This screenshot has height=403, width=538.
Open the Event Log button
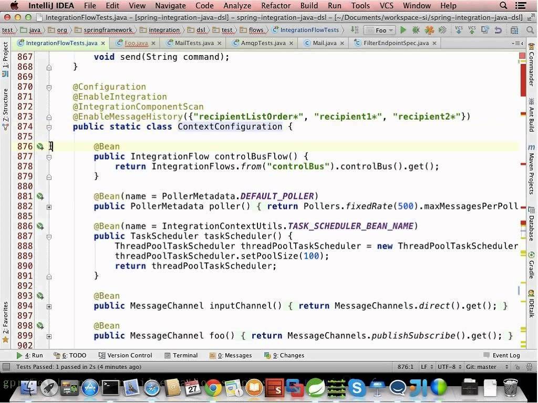pos(502,355)
